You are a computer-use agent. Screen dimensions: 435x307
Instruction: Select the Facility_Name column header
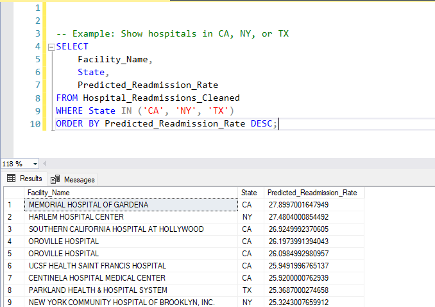(131, 193)
